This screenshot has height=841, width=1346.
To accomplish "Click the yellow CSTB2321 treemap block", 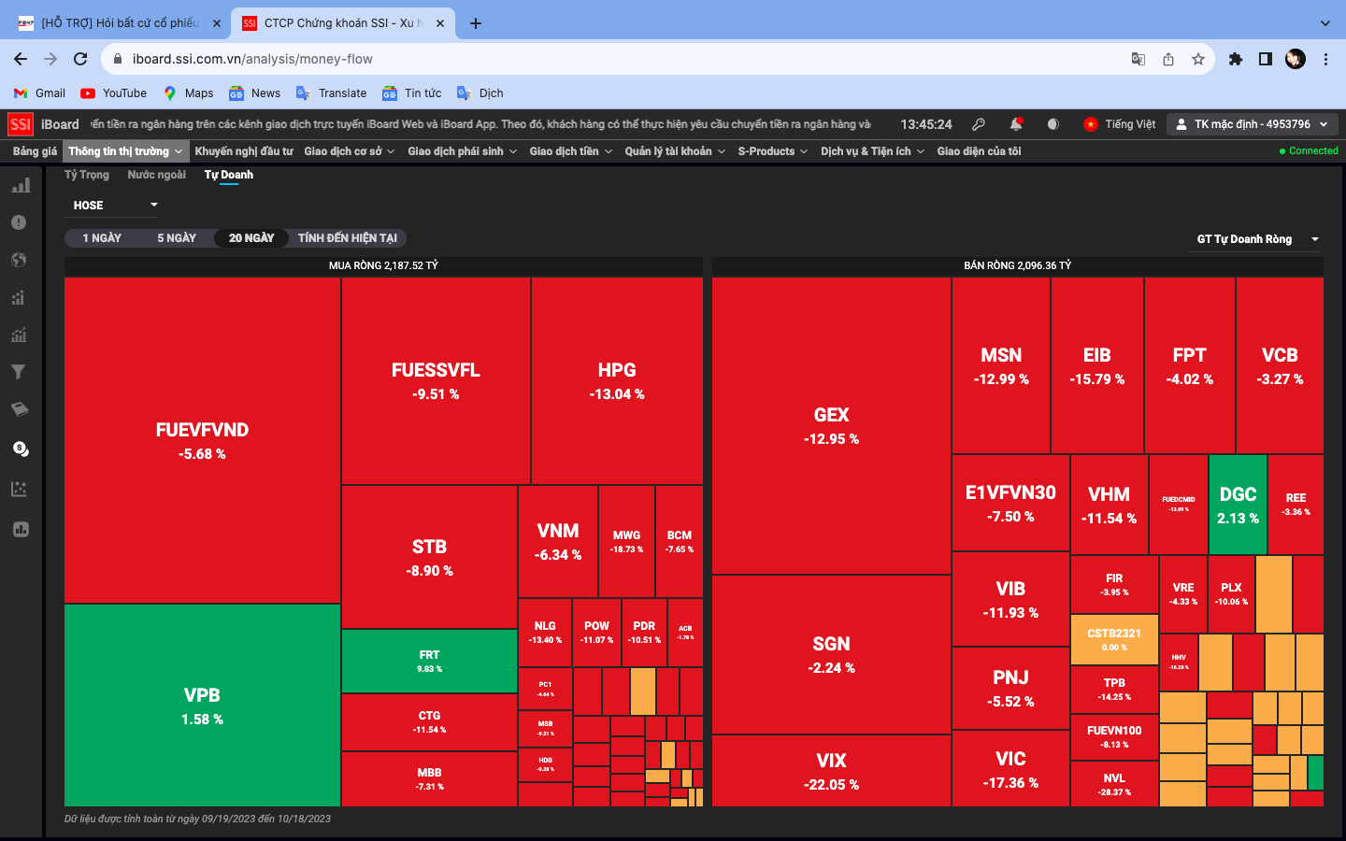I will pos(1114,639).
